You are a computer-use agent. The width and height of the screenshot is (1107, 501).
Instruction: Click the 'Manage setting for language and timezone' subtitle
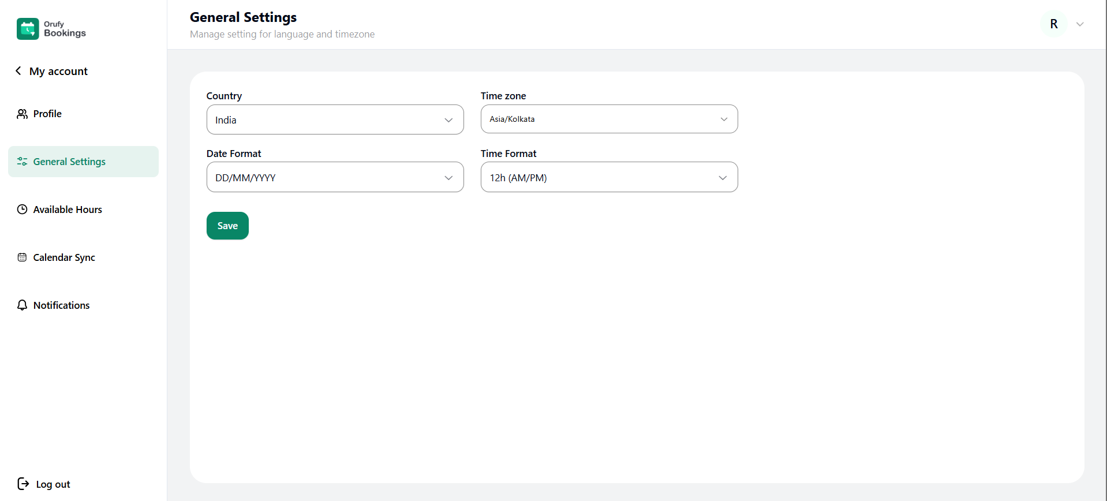282,34
